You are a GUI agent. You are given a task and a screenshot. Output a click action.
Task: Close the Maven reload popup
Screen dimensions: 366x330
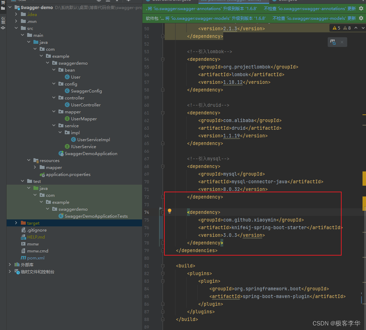pos(342,42)
